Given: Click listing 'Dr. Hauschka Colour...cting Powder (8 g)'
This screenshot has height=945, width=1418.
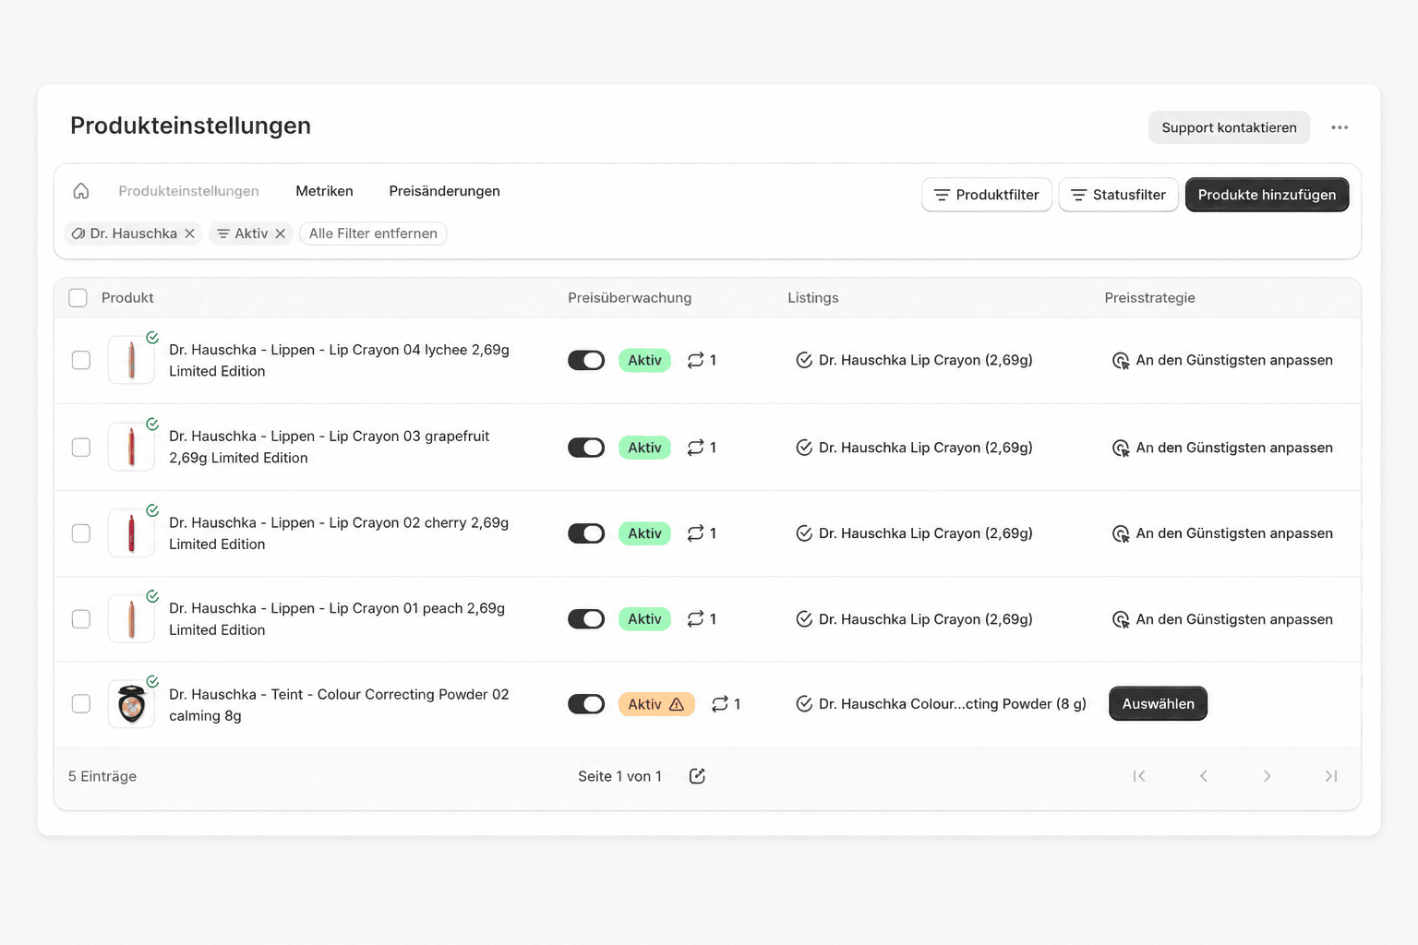Looking at the screenshot, I should tap(953, 704).
